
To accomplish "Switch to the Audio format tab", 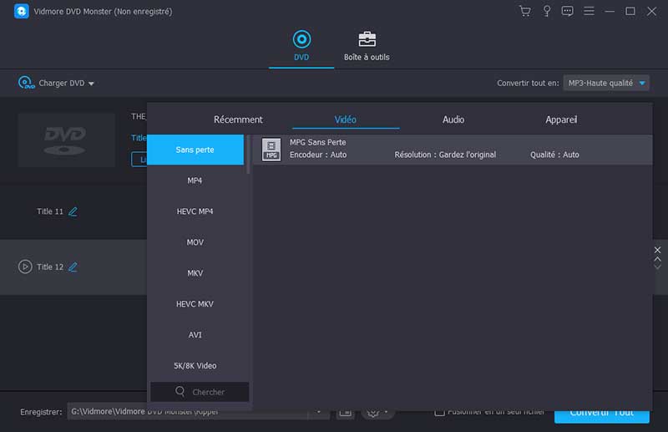I will pyautogui.click(x=453, y=119).
